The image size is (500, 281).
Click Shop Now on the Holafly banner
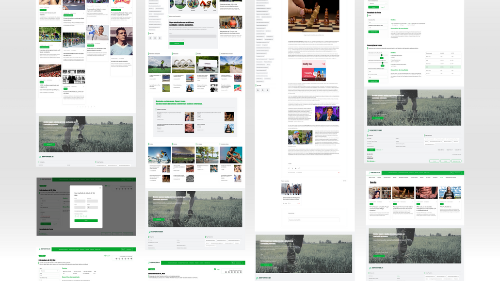click(305, 79)
